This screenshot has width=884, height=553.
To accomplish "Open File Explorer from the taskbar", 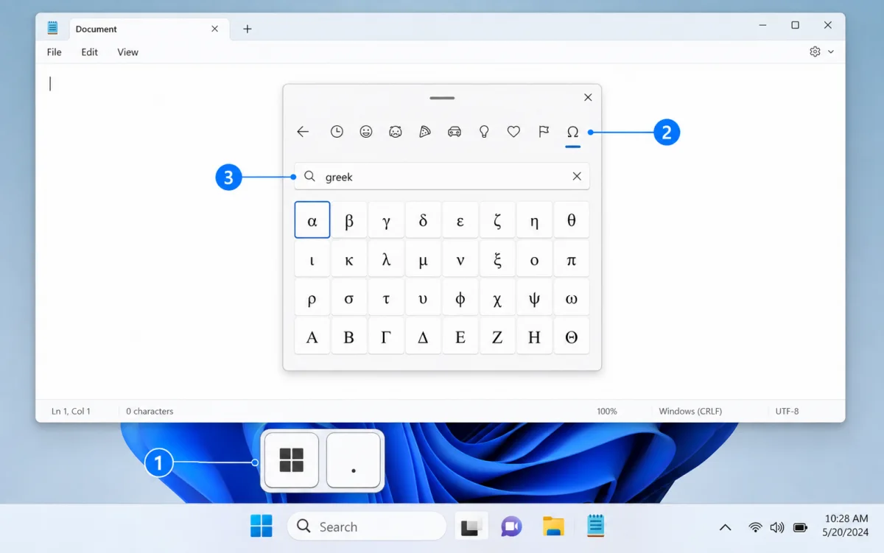I will click(x=553, y=526).
